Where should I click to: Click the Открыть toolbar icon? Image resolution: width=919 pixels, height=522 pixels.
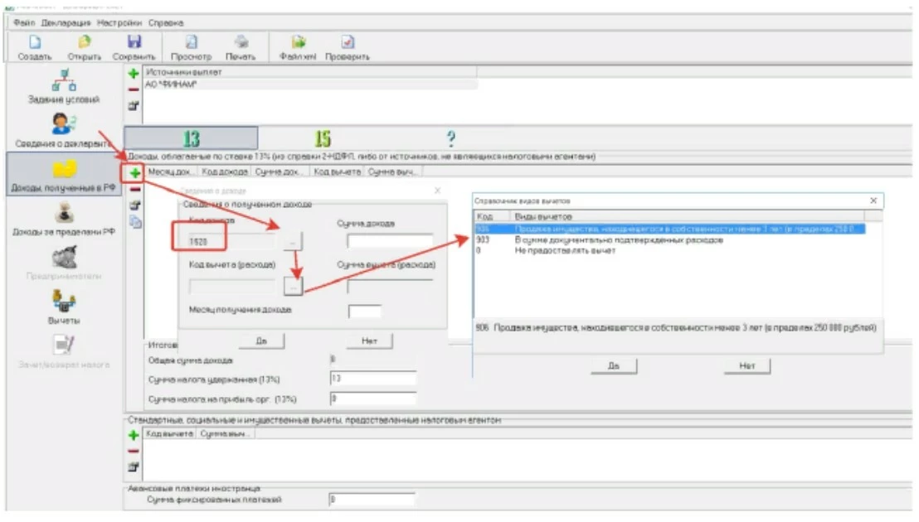coord(84,42)
